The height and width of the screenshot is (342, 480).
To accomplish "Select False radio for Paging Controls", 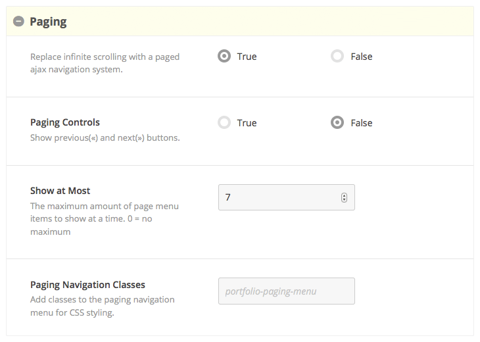I will (x=337, y=122).
